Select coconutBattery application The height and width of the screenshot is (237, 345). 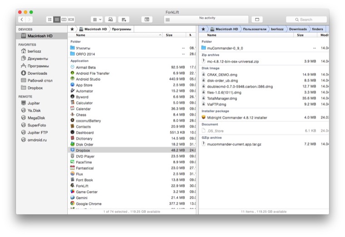click(x=132, y=121)
